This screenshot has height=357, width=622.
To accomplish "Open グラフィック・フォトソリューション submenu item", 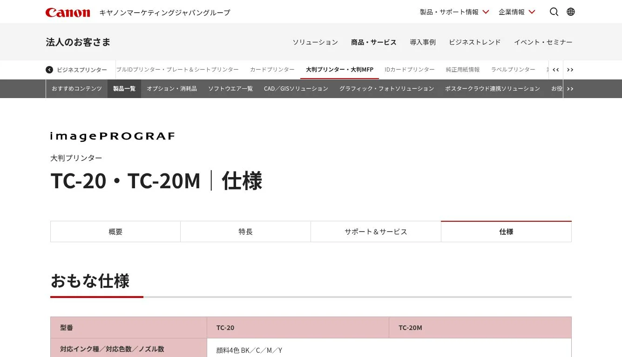I will tap(386, 89).
